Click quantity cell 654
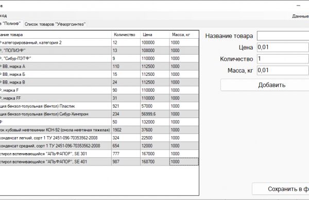The image size is (309, 200). (126, 146)
